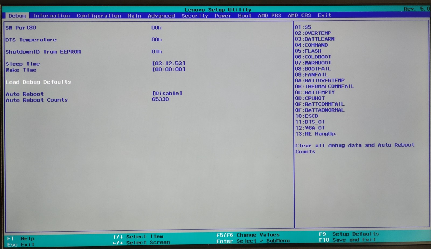Click the Clear all debug data help text
Image resolution: width=431 pixels, height=249 pixels.
pos(354,148)
